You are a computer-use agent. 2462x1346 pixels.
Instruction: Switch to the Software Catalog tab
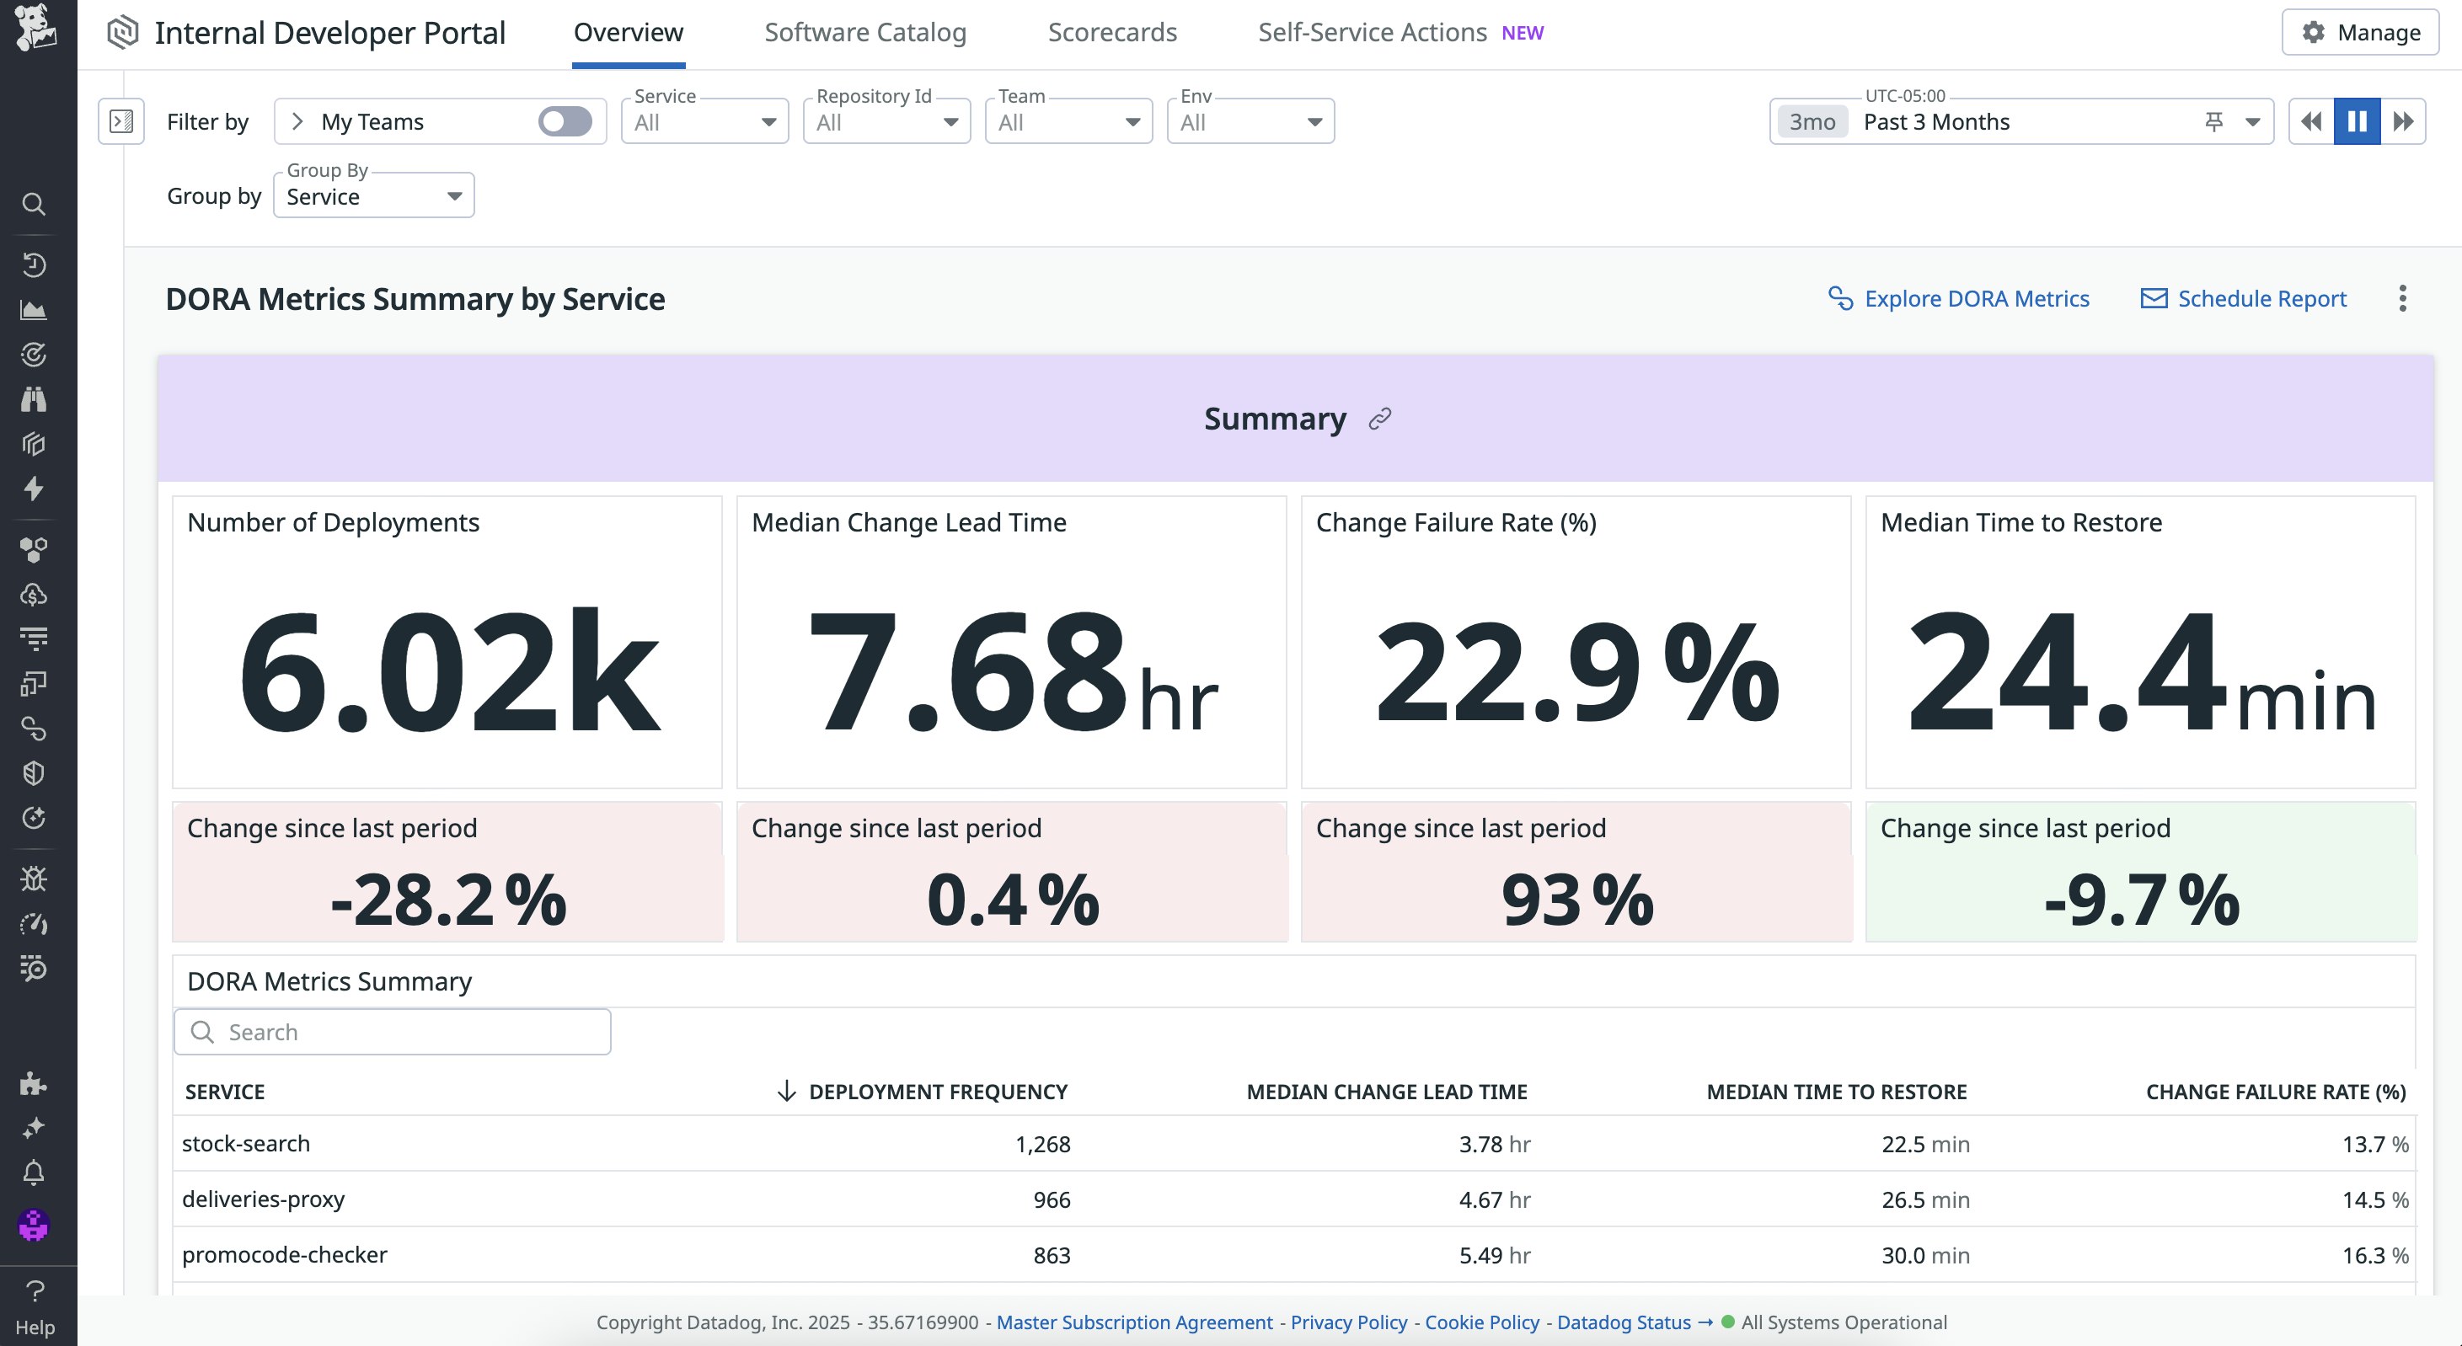click(865, 33)
